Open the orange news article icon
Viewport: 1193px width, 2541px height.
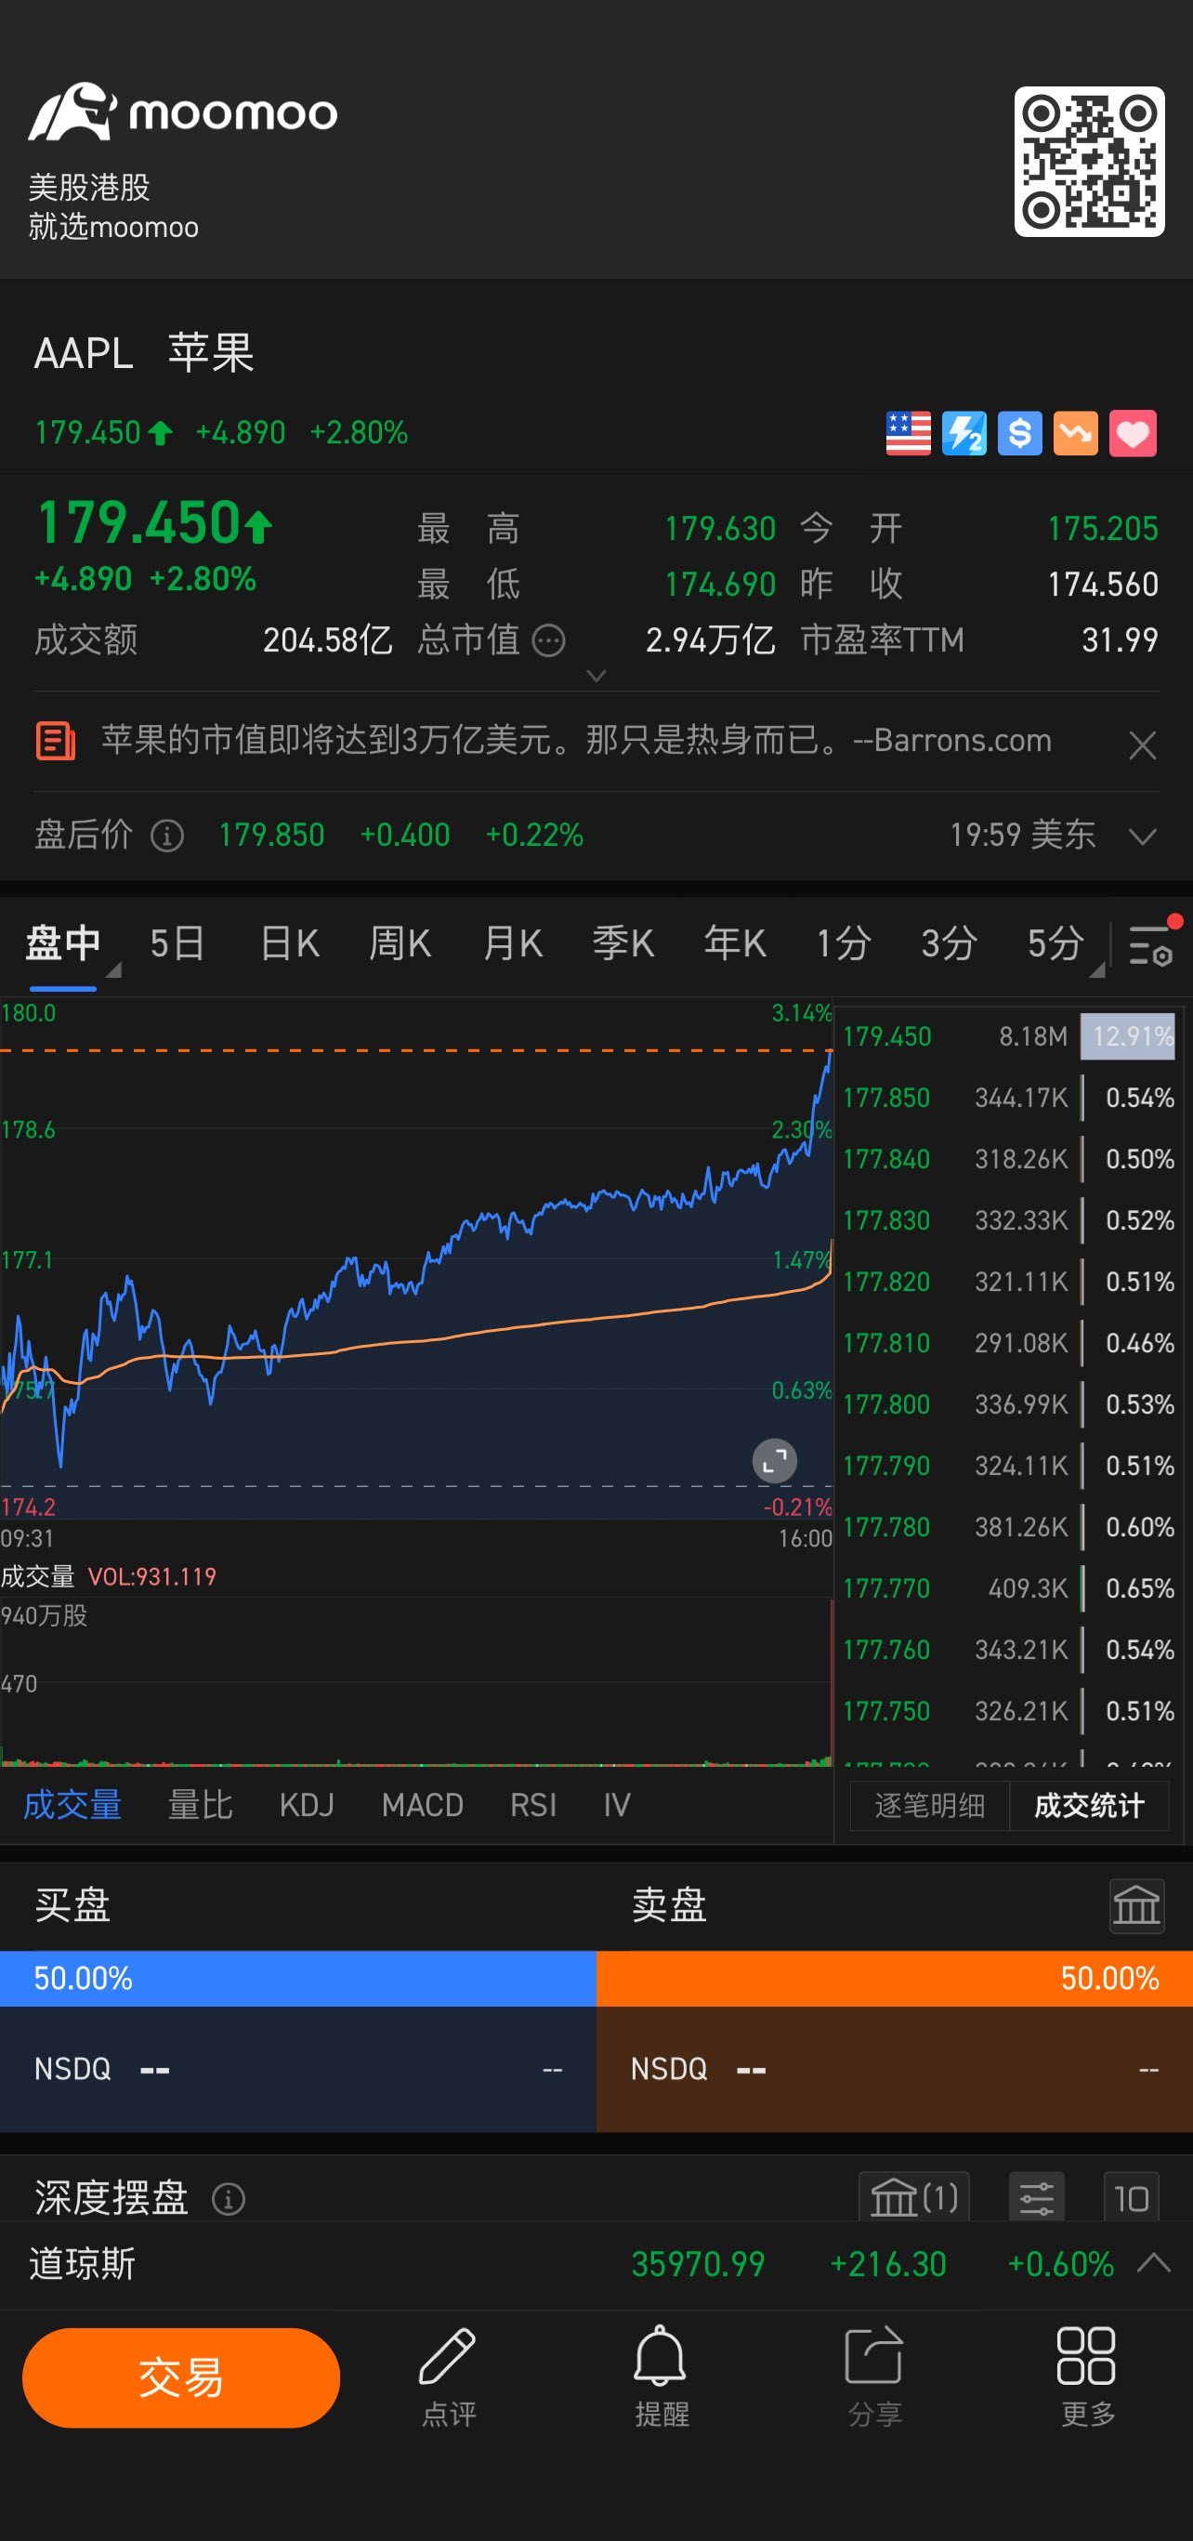point(55,741)
